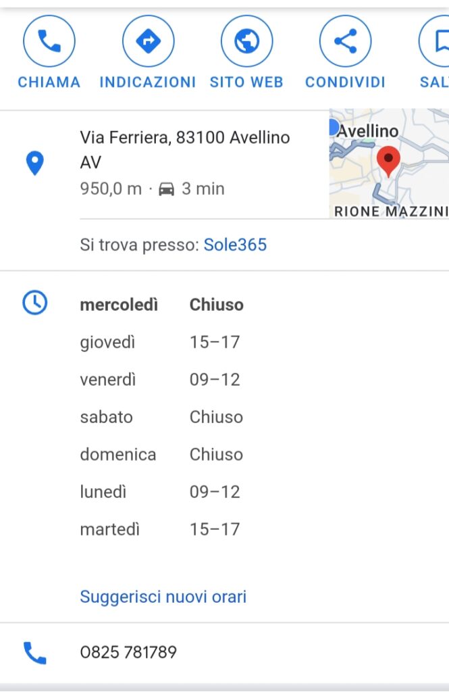The image size is (449, 692).
Task: Click the CHIAMA label
Action: tap(49, 82)
